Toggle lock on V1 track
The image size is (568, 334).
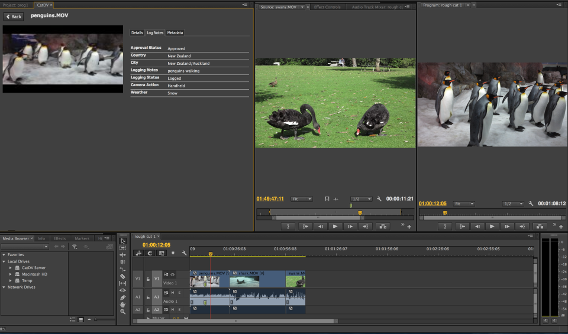(148, 279)
